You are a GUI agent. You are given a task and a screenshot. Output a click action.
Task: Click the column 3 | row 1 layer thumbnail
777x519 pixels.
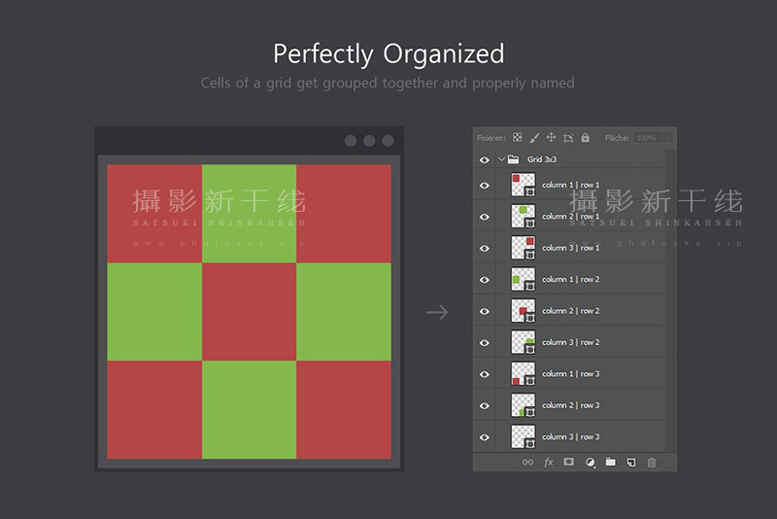click(x=524, y=248)
